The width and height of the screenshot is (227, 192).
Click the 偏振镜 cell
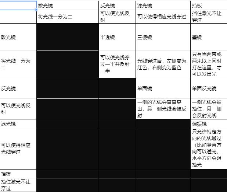point(209,124)
